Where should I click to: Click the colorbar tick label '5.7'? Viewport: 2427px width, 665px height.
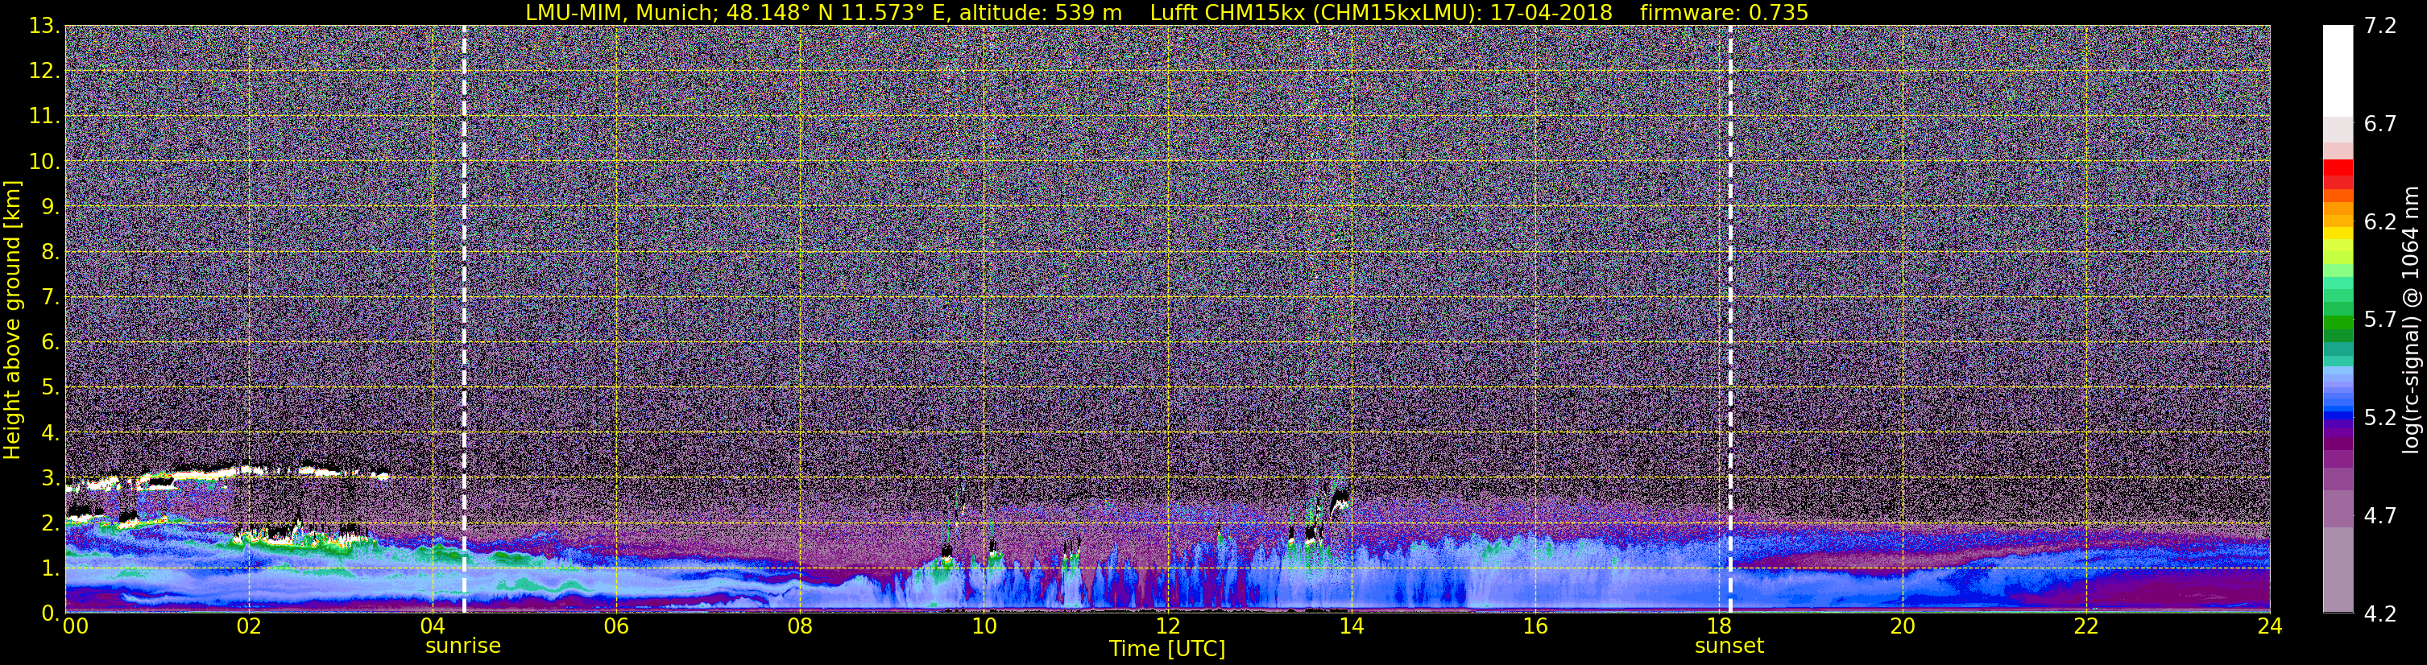[x=2380, y=320]
